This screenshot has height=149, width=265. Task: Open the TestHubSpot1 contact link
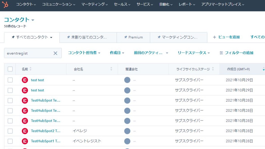[x=45, y=141]
